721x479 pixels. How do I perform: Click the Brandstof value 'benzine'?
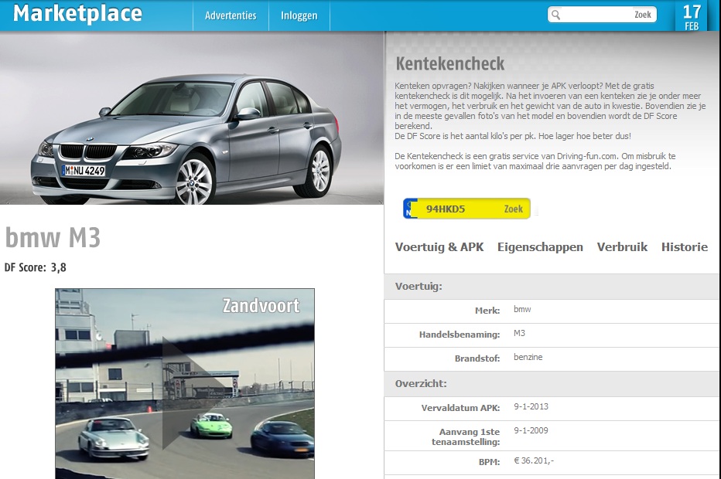pos(528,357)
